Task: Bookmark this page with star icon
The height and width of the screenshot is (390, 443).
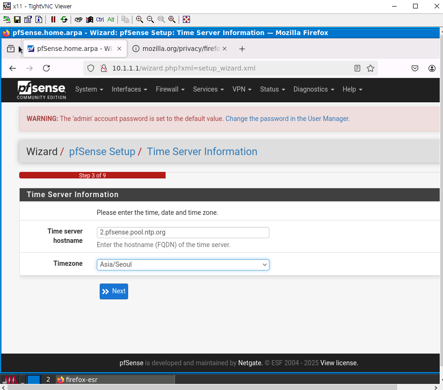Action: pos(370,68)
